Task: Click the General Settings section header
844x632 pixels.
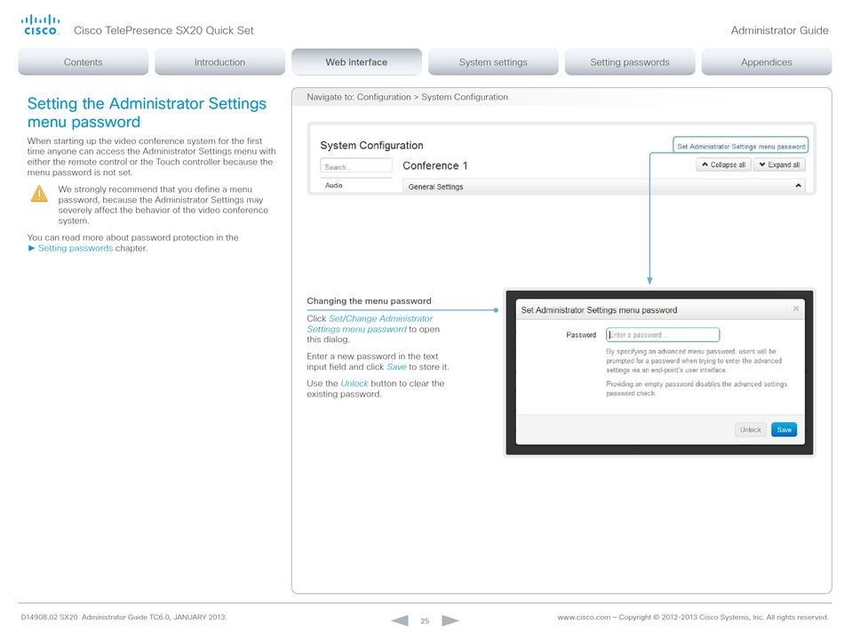Action: [603, 187]
